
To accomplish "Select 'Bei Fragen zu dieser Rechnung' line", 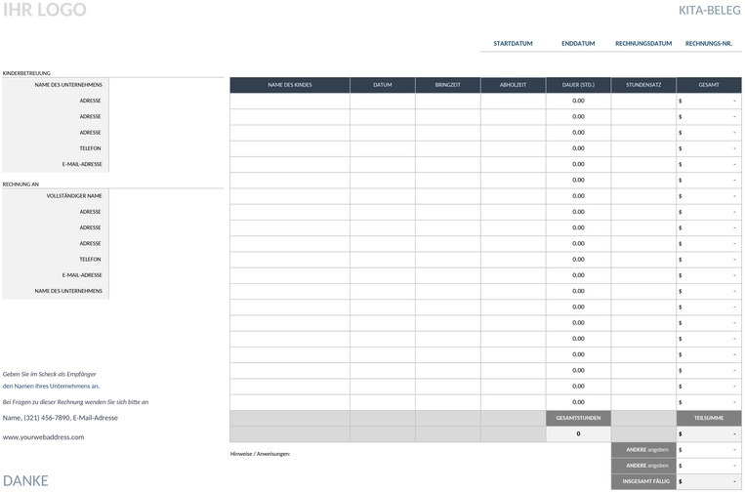I will click(x=75, y=402).
